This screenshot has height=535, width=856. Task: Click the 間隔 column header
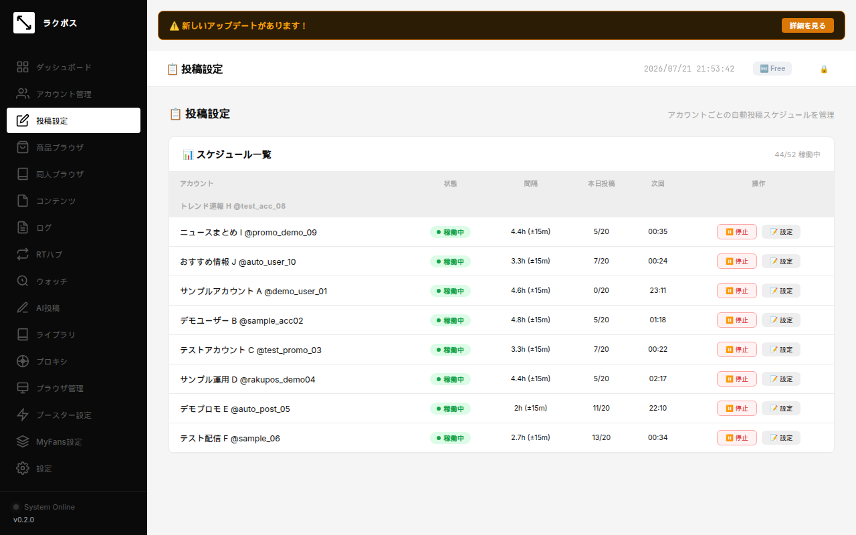point(531,183)
